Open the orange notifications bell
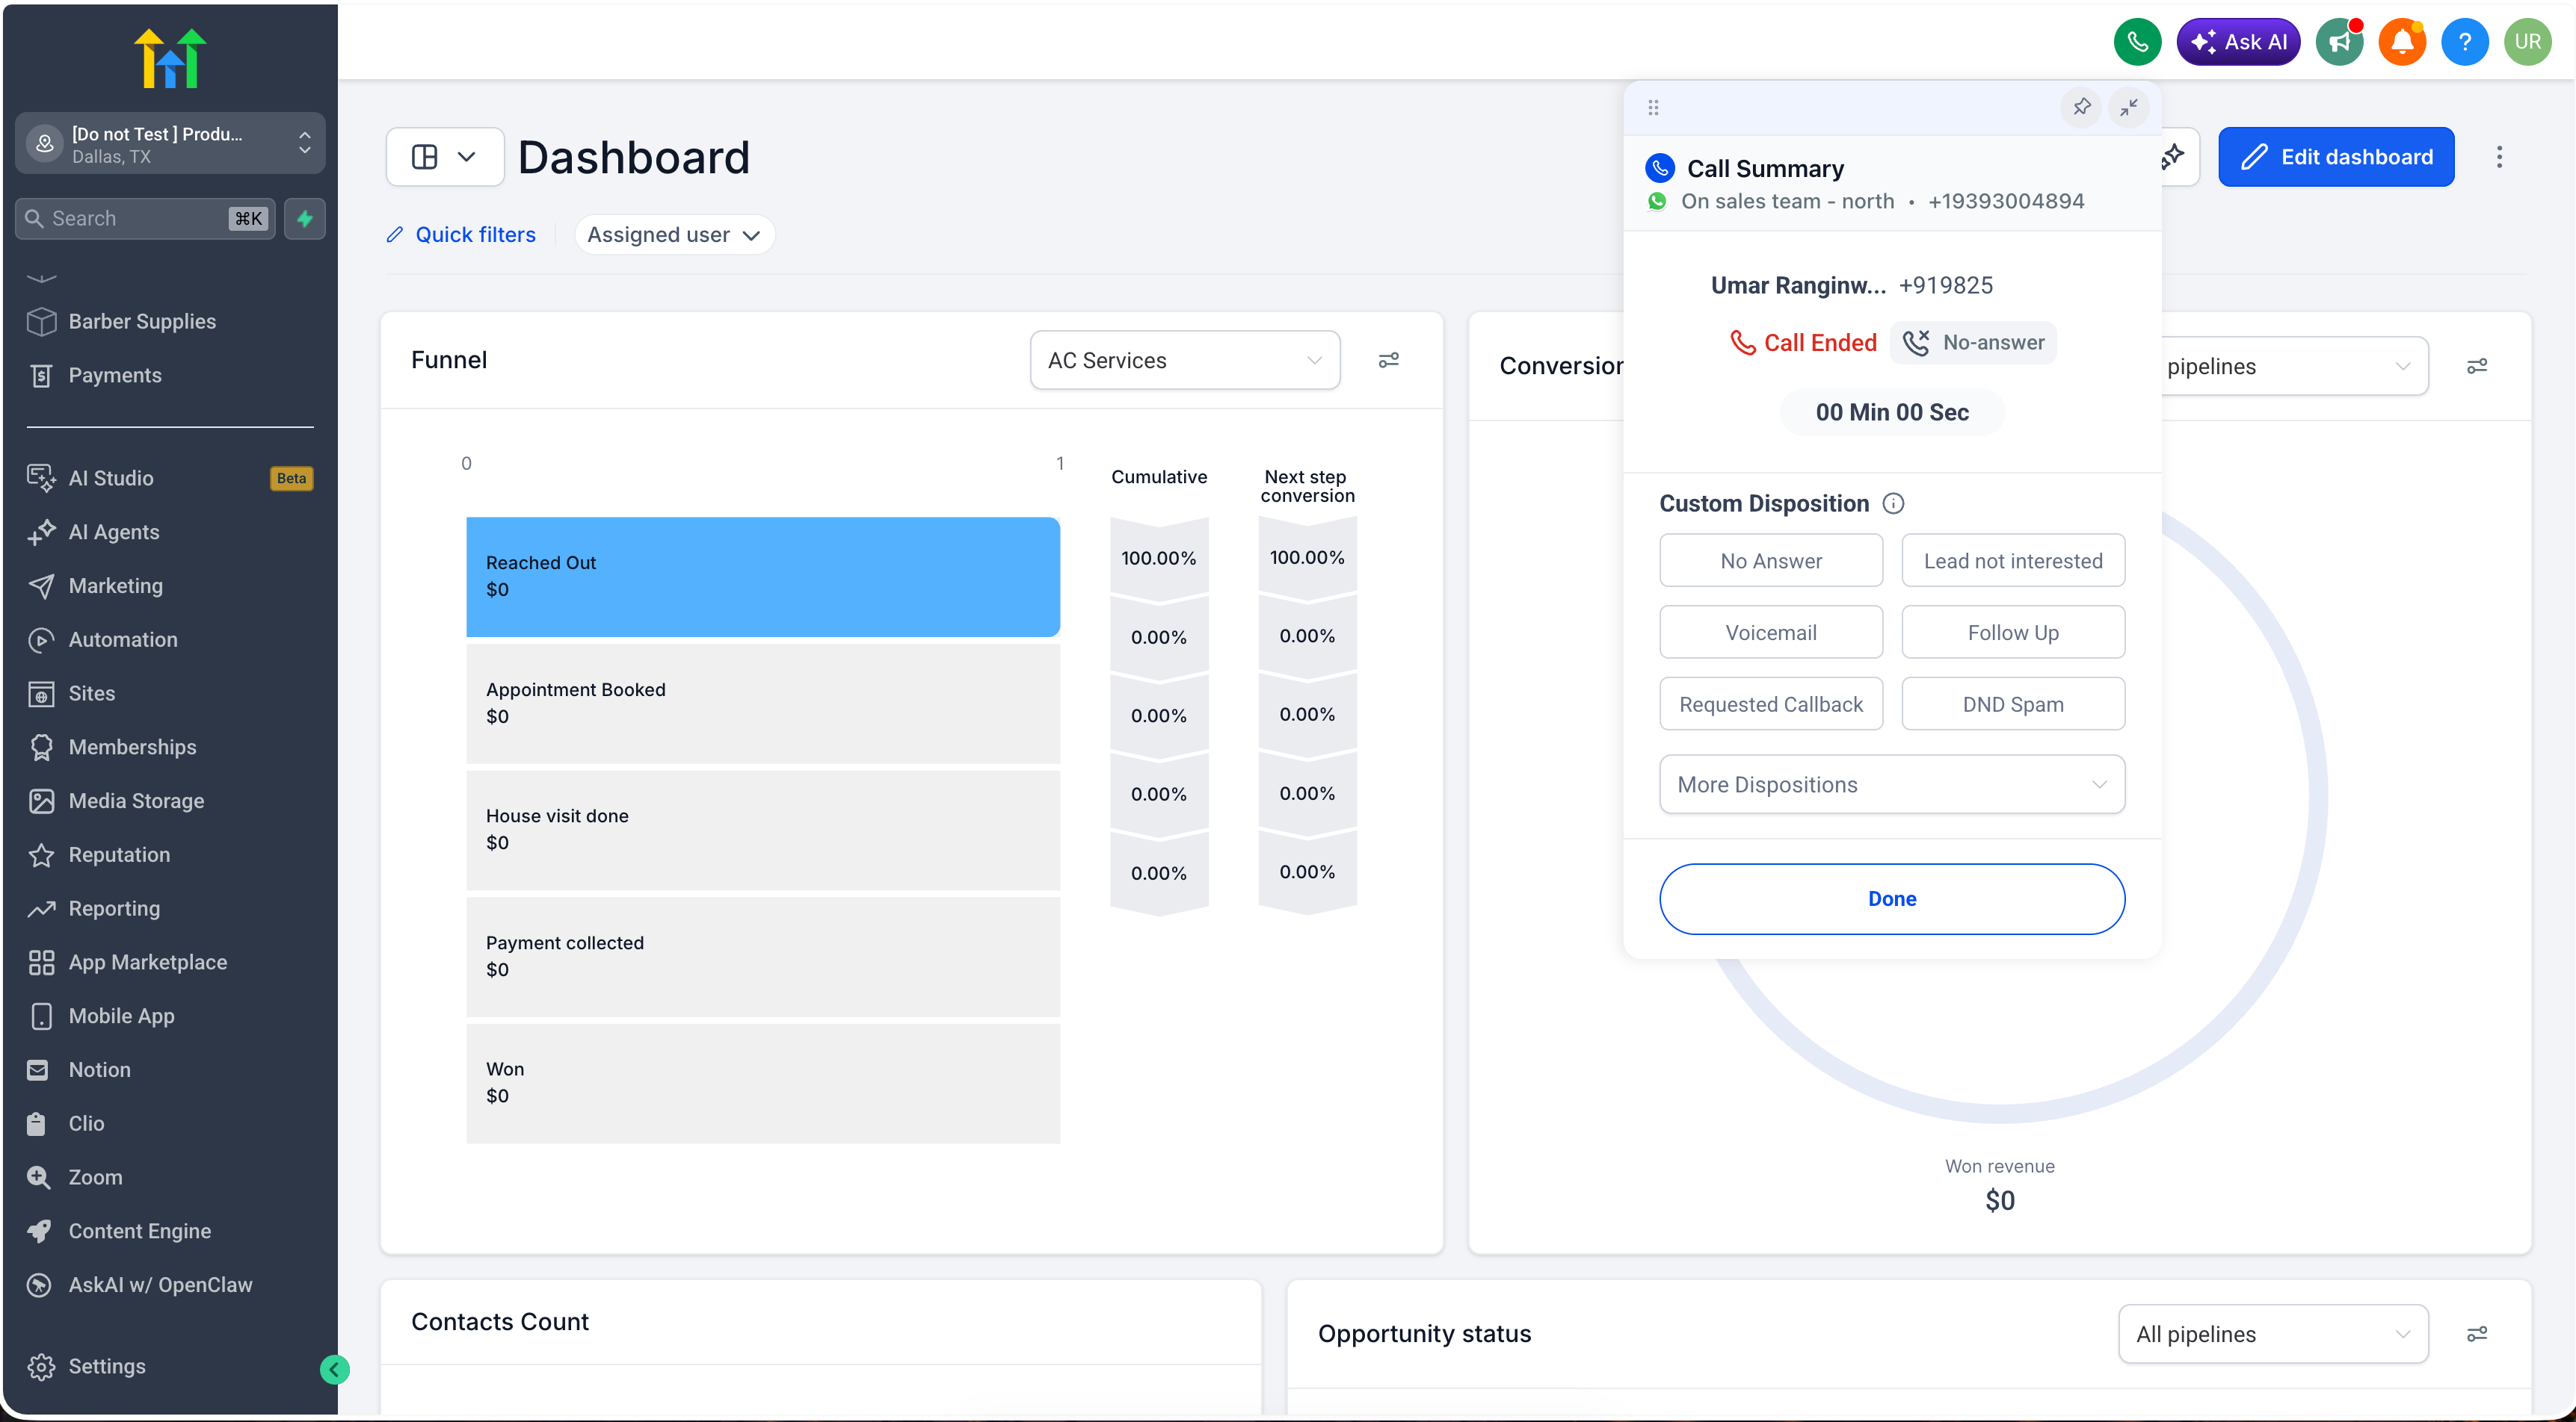This screenshot has height=1422, width=2576. point(2401,42)
